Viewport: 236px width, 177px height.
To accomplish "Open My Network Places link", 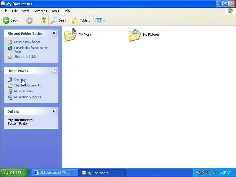I will pyautogui.click(x=27, y=97).
